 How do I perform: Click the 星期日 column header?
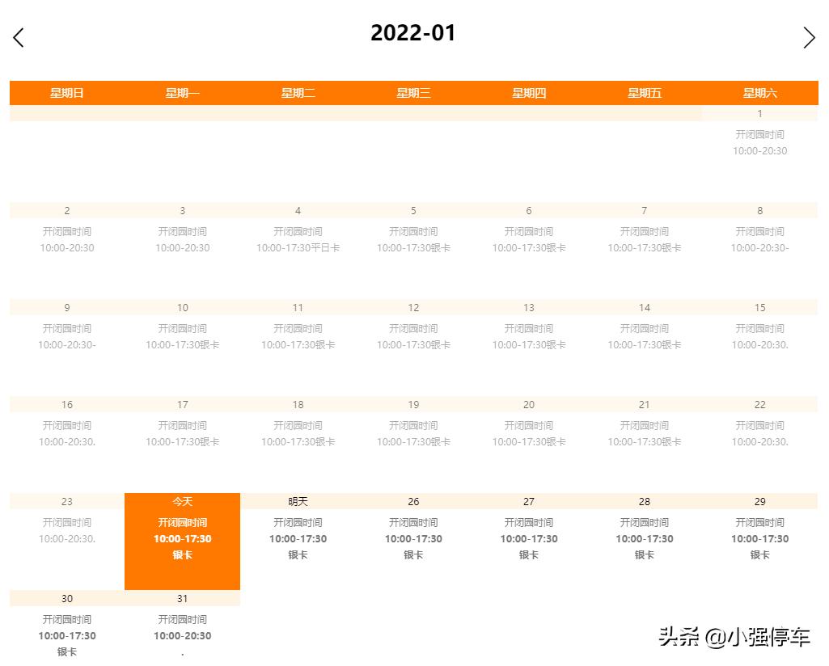coord(67,92)
